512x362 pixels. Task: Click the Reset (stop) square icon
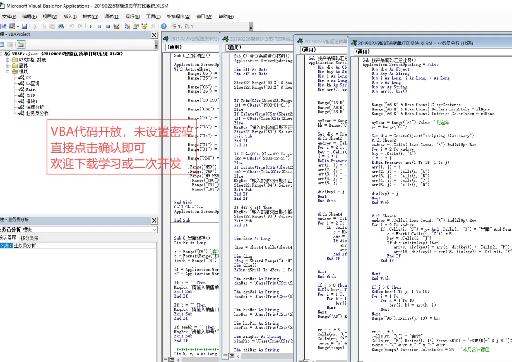108,27
